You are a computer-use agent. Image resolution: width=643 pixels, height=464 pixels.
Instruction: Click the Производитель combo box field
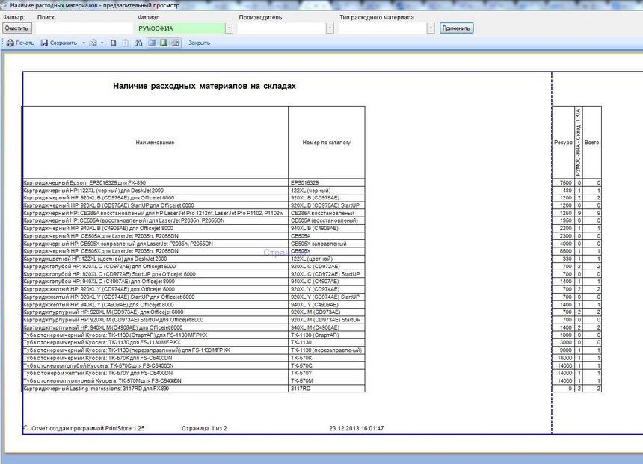[282, 28]
